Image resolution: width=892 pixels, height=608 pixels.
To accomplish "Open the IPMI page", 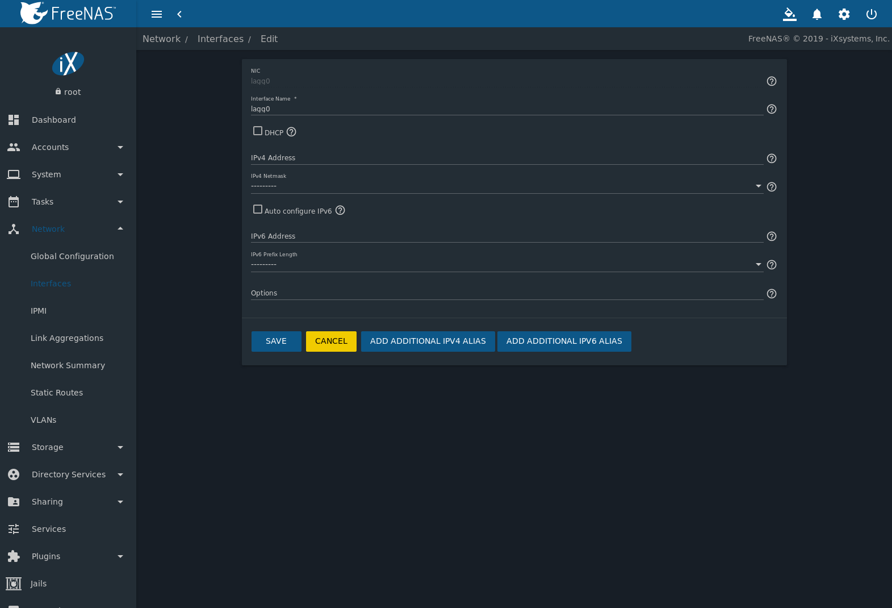I will 39,311.
